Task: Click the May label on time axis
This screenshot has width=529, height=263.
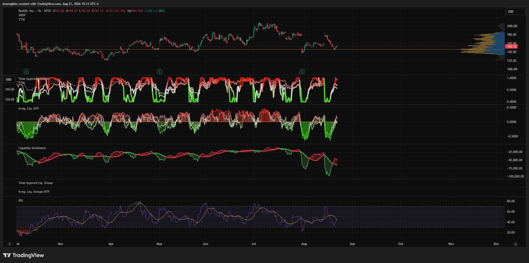Action: [x=159, y=244]
